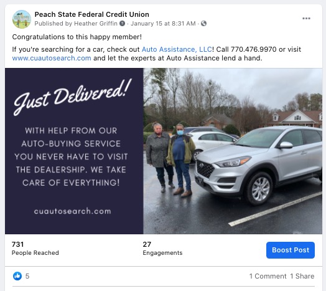Open the January 15 at 8:31 AM timestamp

tap(163, 24)
